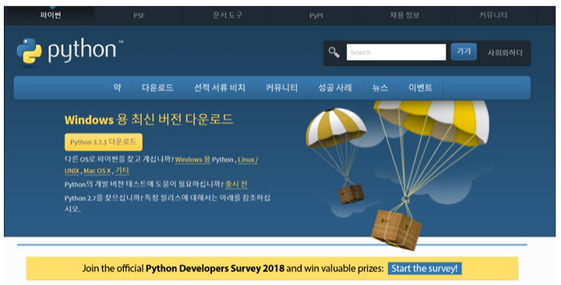Click the Python Developers Survey 2018 text

coord(215,268)
